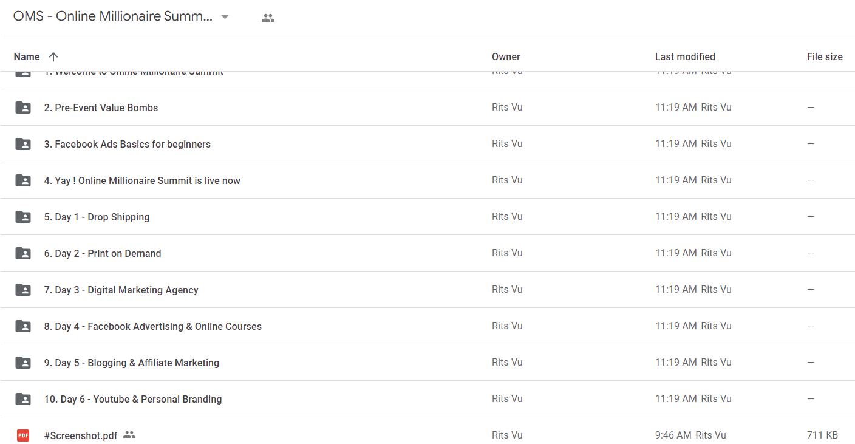Select '5. Day 1 - Drop Shipping'
The image size is (855, 444).
(x=97, y=217)
